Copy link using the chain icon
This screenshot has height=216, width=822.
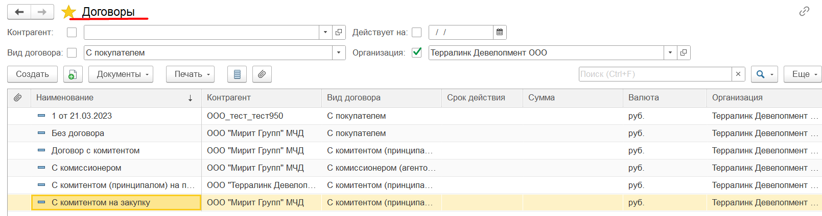tap(804, 11)
